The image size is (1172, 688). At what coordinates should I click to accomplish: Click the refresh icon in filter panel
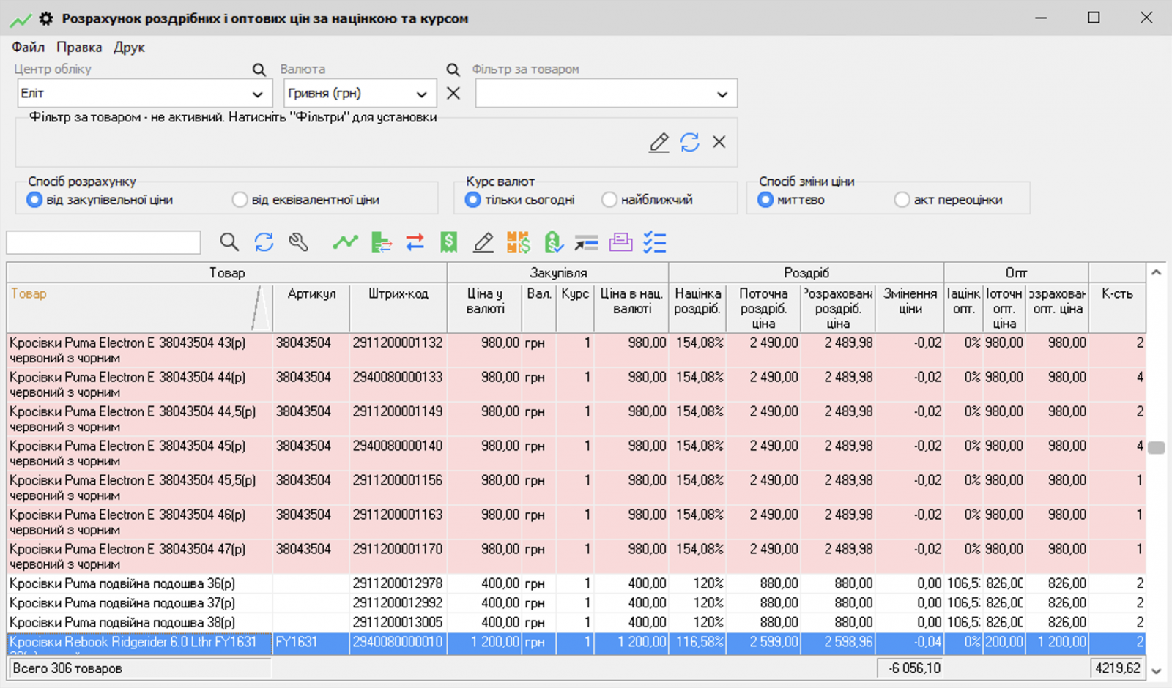[x=689, y=142]
